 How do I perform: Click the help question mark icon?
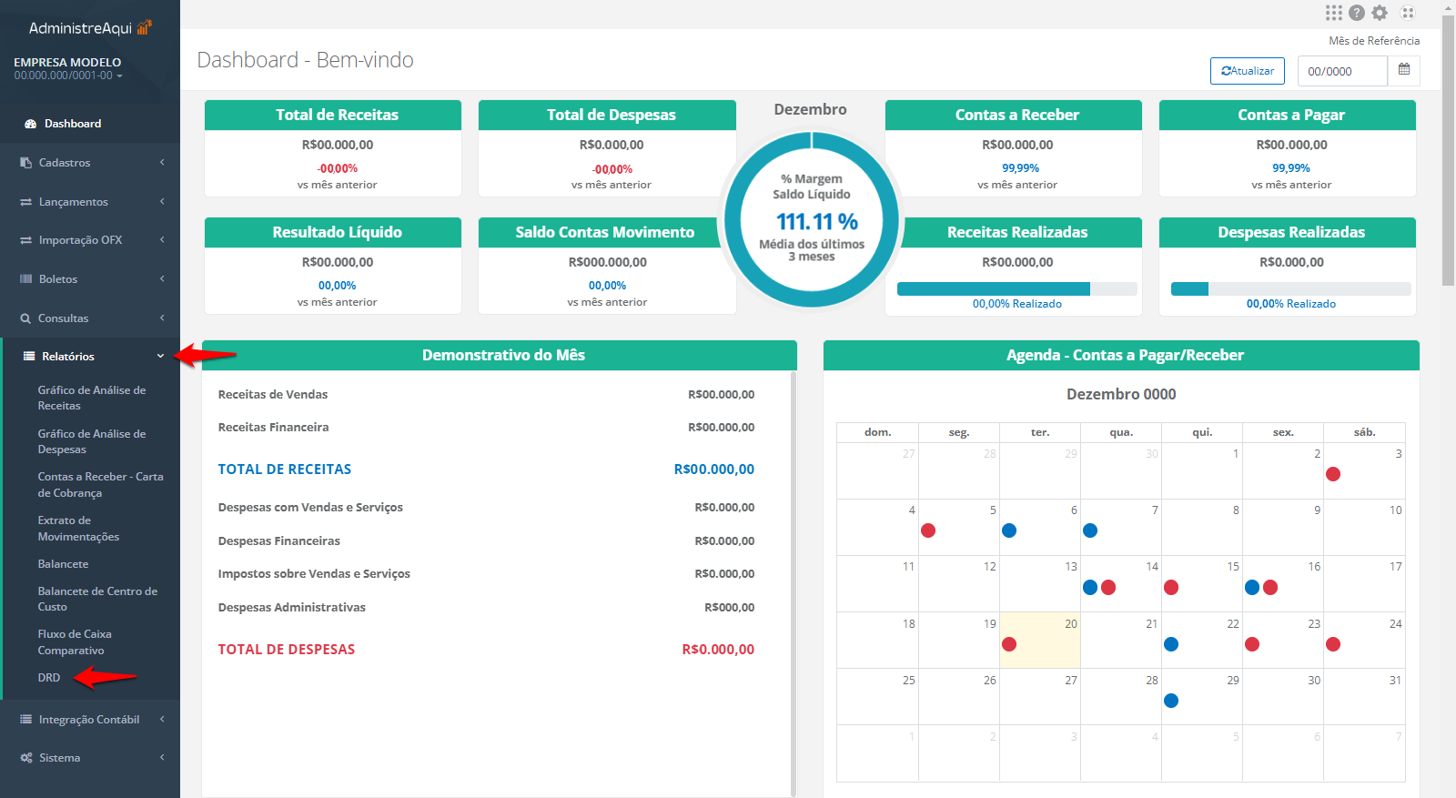[1357, 13]
